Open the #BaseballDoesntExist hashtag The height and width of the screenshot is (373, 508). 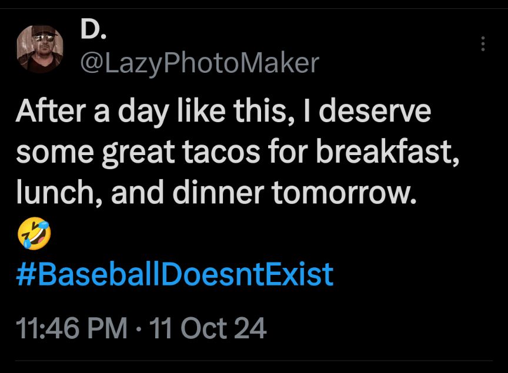[x=175, y=274]
